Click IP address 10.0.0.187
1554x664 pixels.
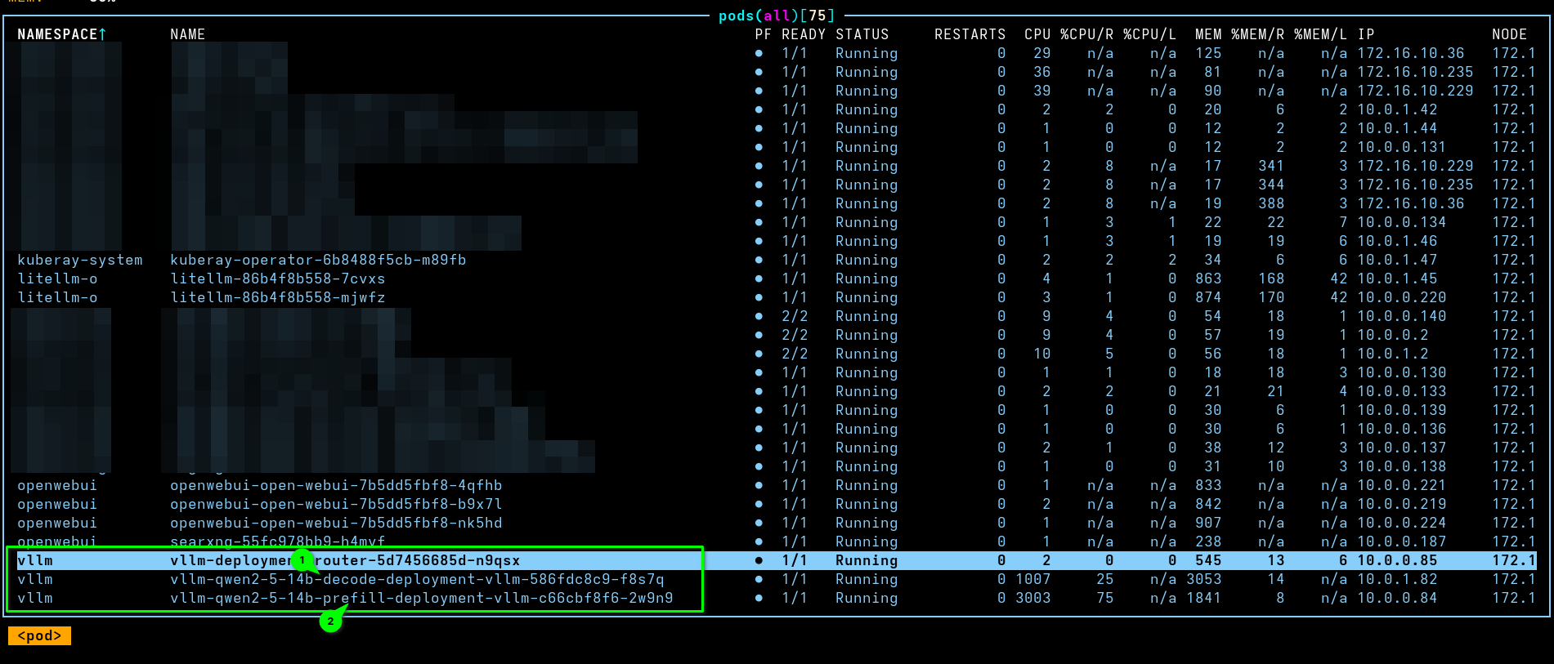point(1402,541)
